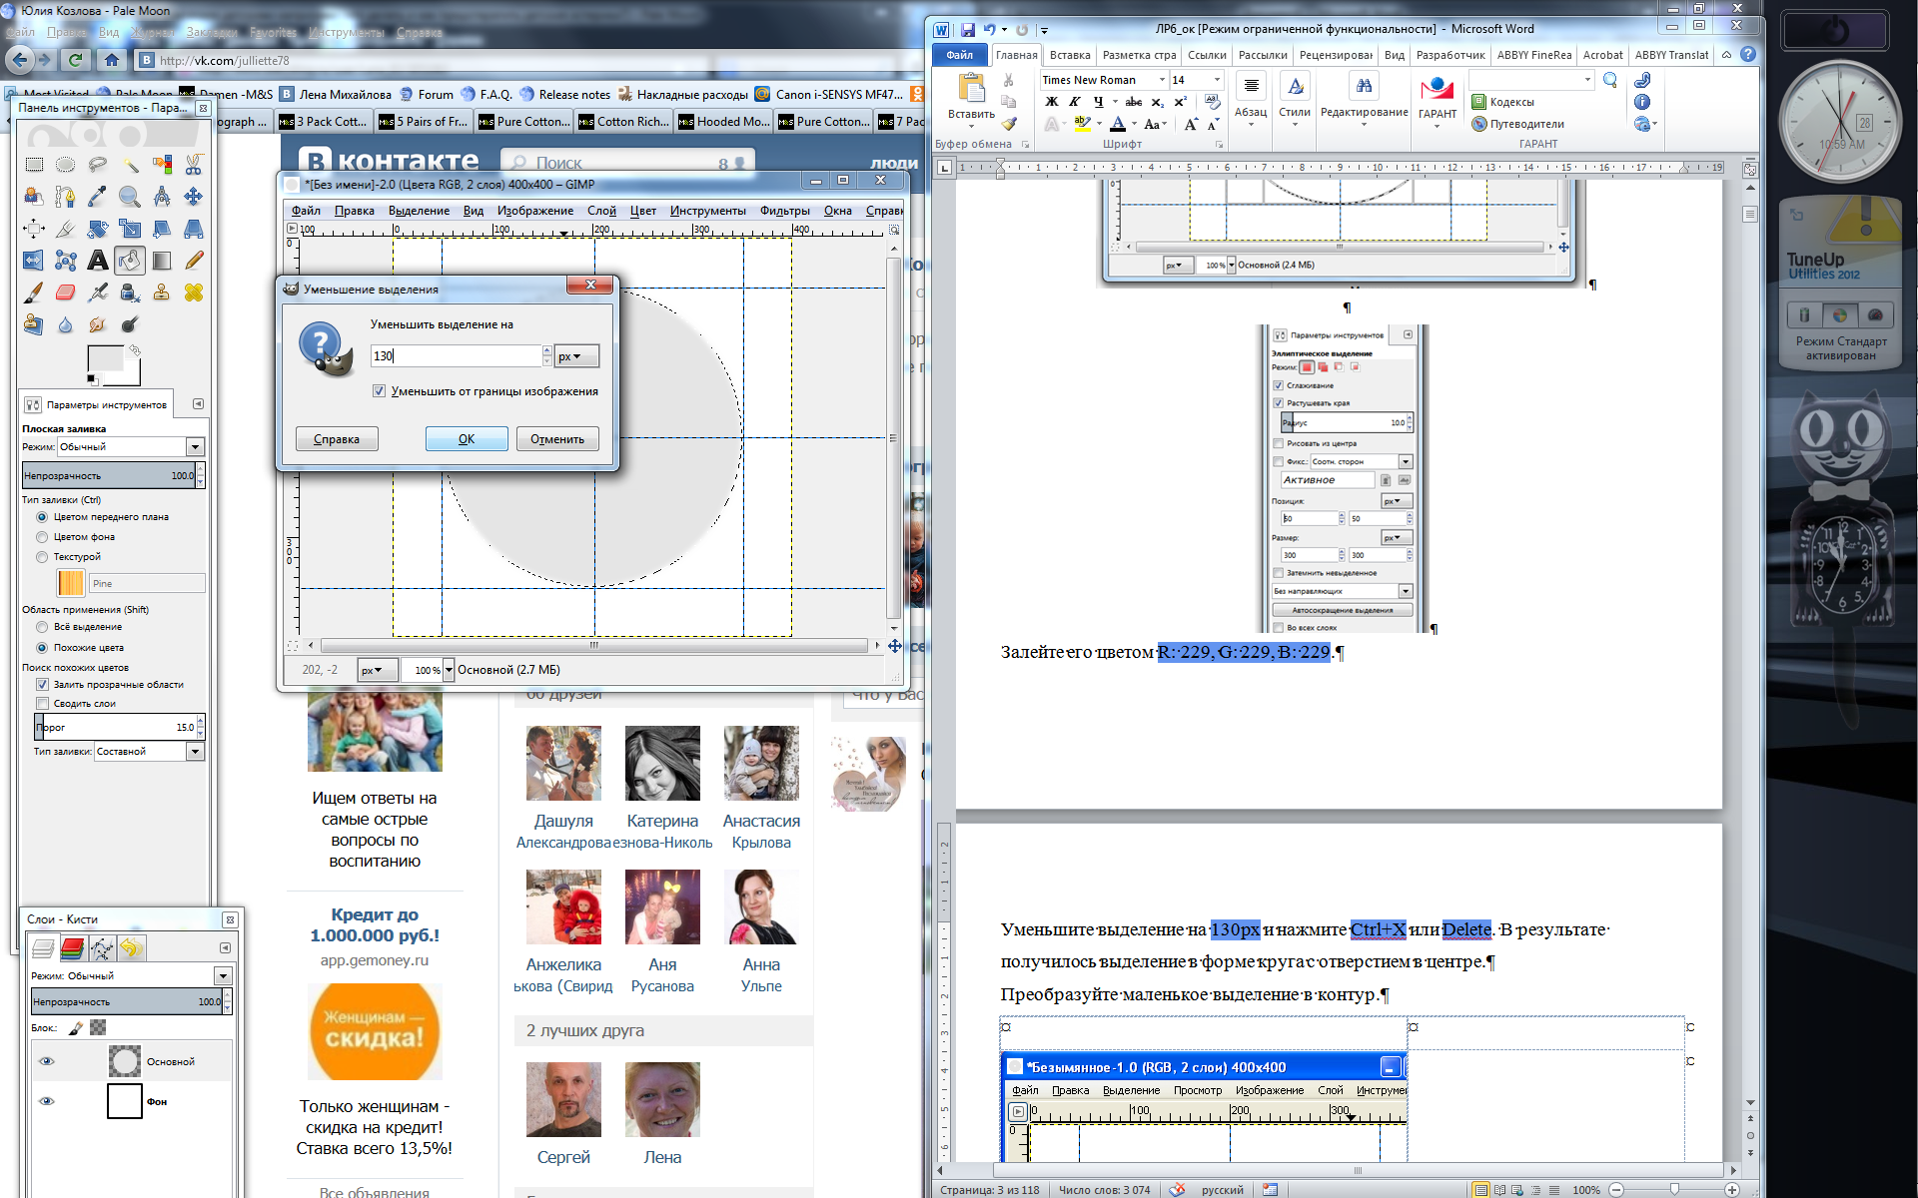
Task: Select the Rotate tool in toolbox
Action: [x=98, y=229]
